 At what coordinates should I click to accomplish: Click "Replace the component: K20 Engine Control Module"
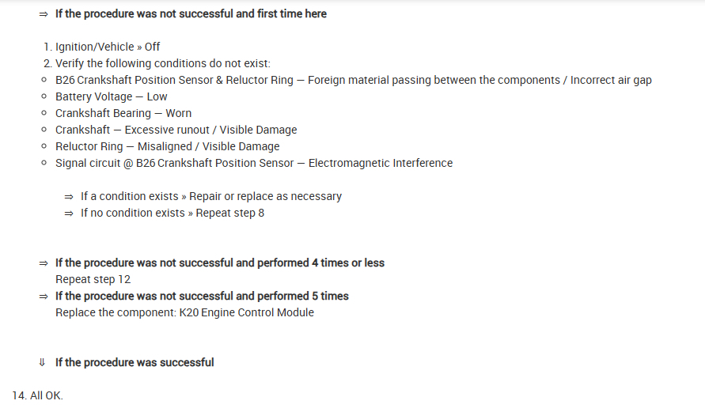184,312
